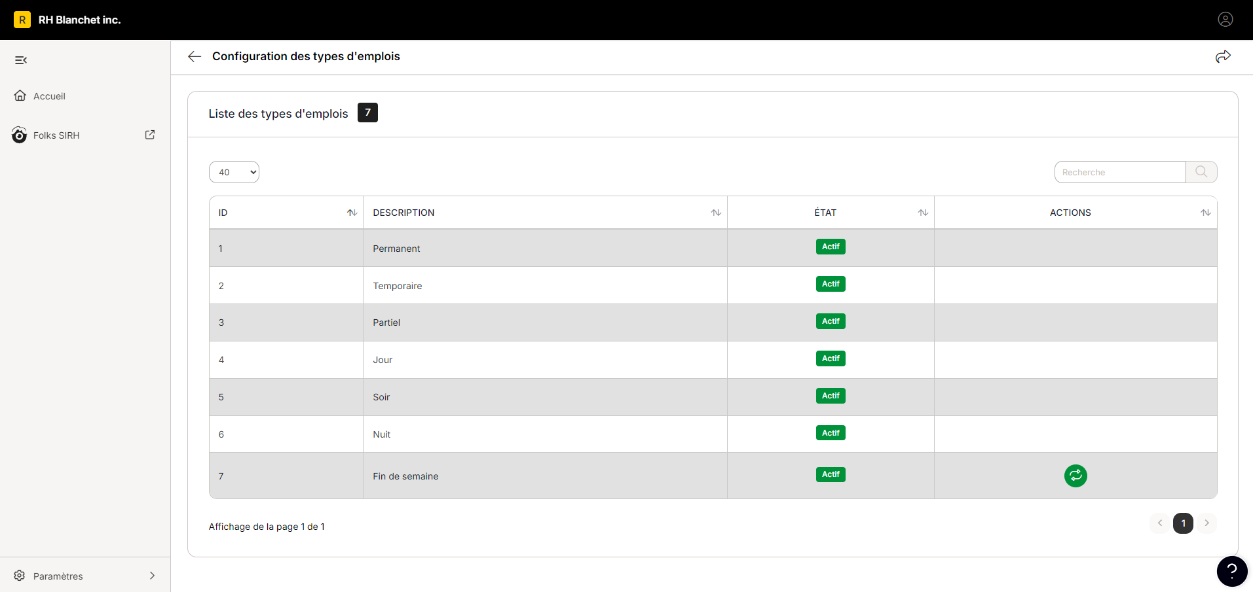Screen dimensions: 1253x592
Task: Open Folks SIRH logo link
Action: coord(20,135)
